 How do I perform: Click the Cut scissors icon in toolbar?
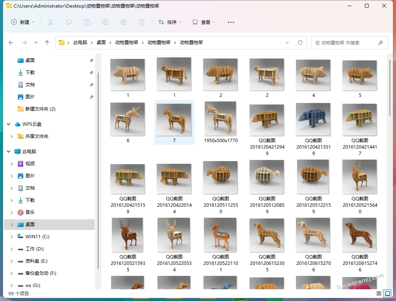51,22
